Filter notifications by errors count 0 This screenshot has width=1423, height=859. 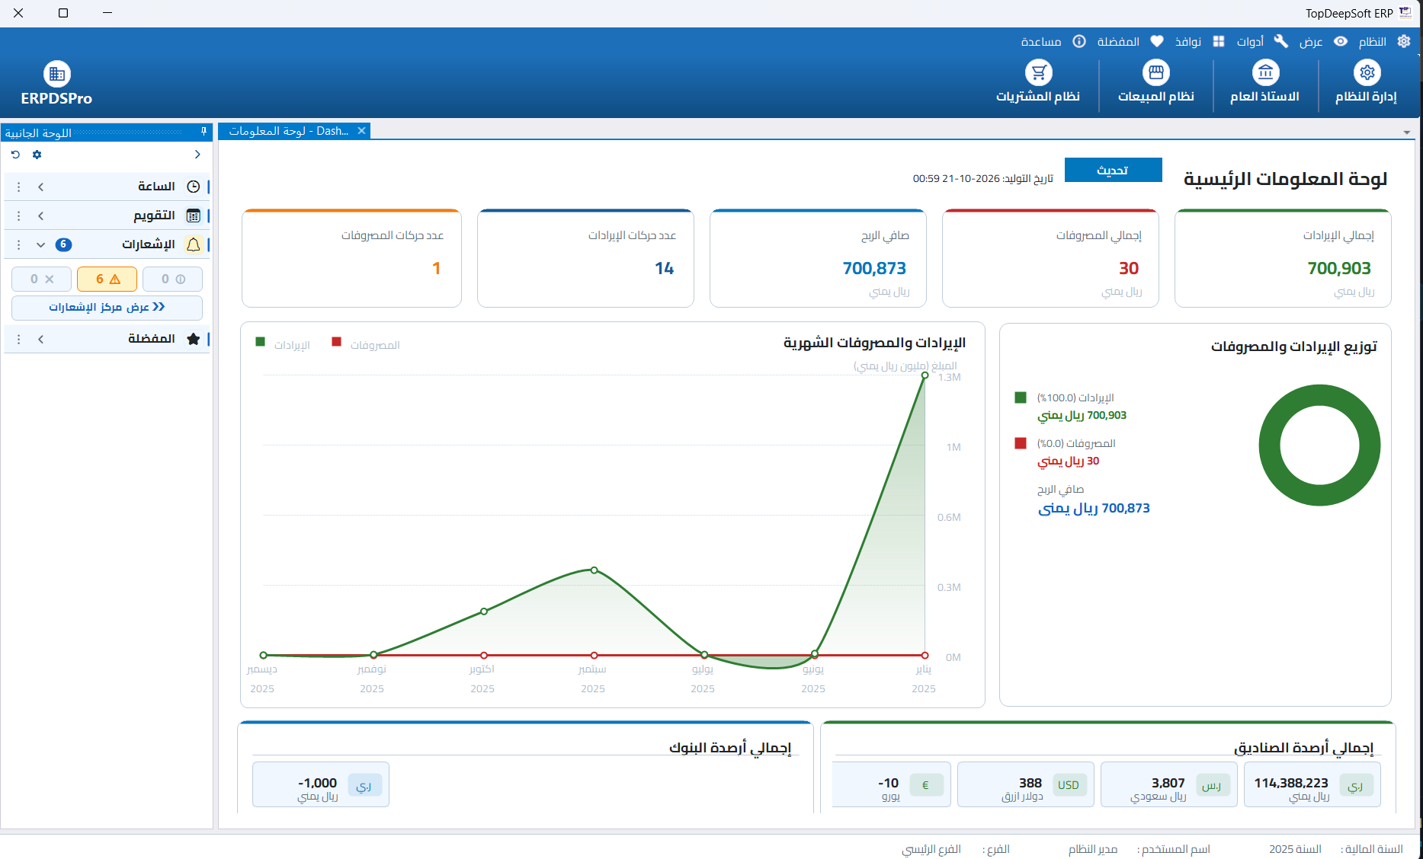click(41, 279)
